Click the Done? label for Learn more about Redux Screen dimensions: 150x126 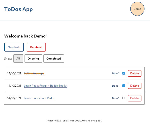pyautogui.click(x=116, y=98)
